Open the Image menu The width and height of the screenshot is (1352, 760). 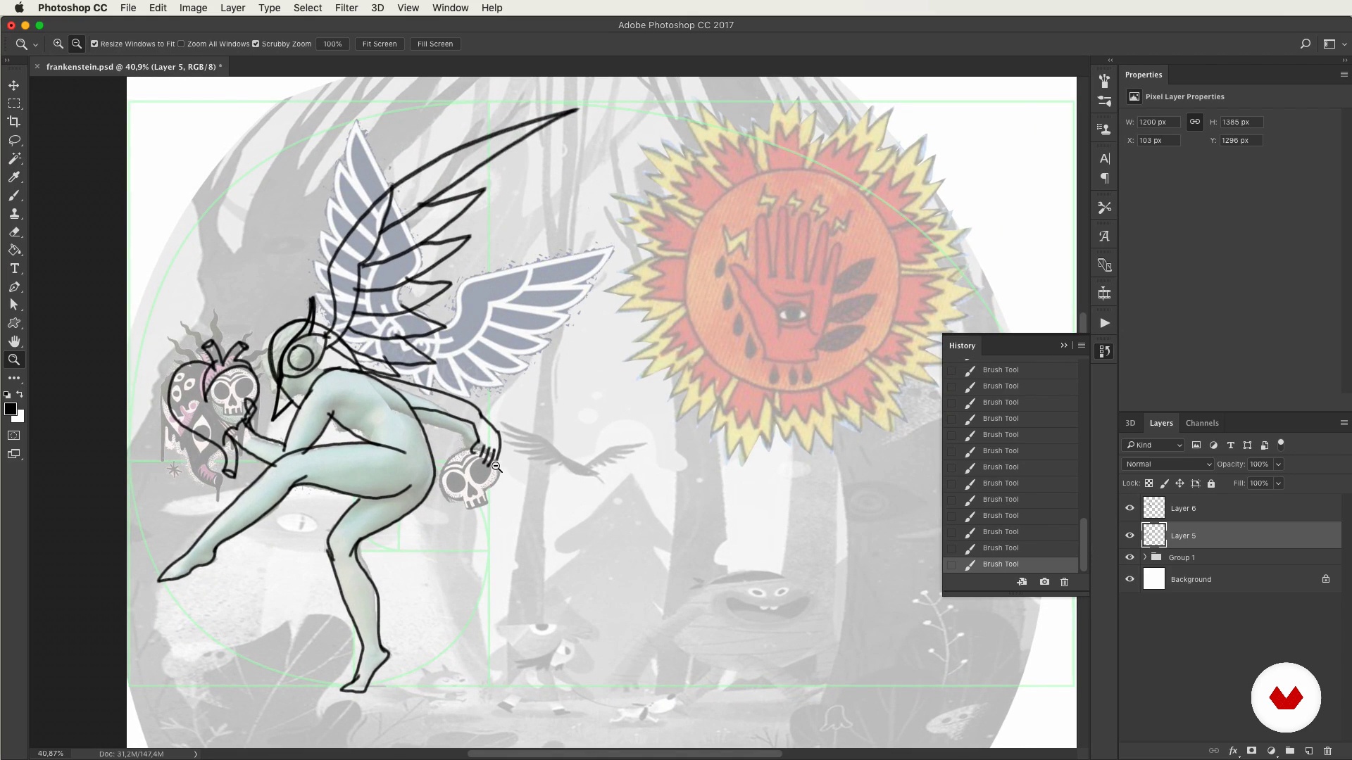click(x=193, y=8)
